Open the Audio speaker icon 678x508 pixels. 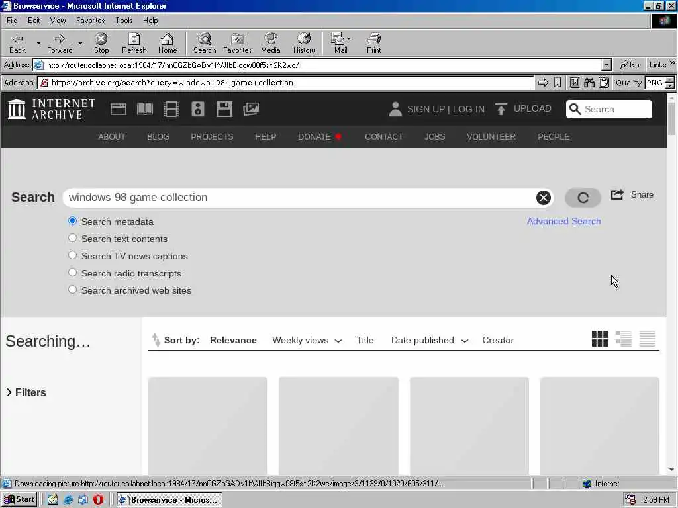pyautogui.click(x=197, y=109)
